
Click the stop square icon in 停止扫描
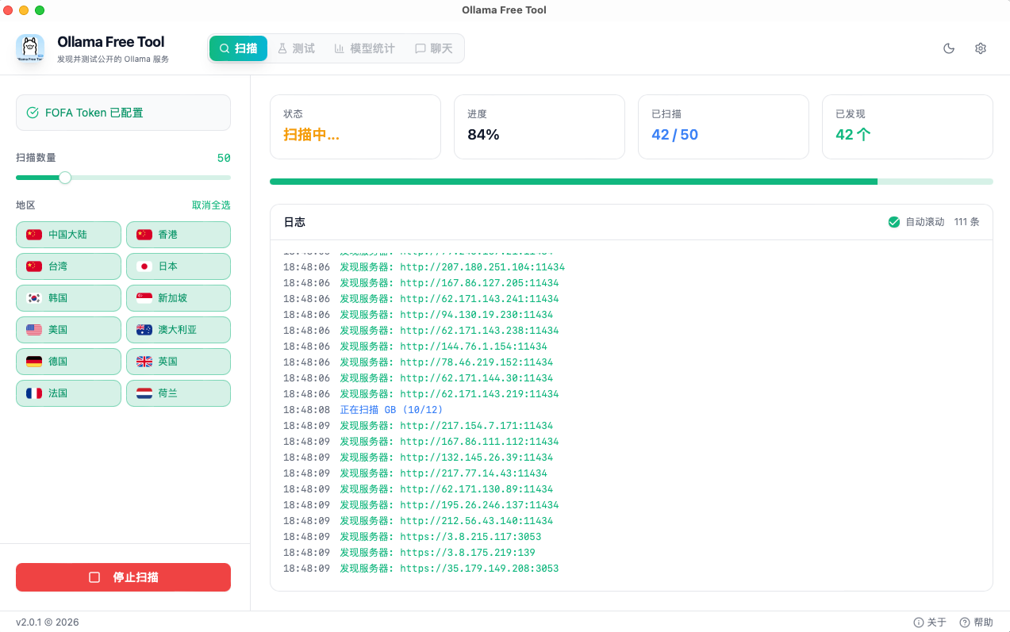coord(94,577)
